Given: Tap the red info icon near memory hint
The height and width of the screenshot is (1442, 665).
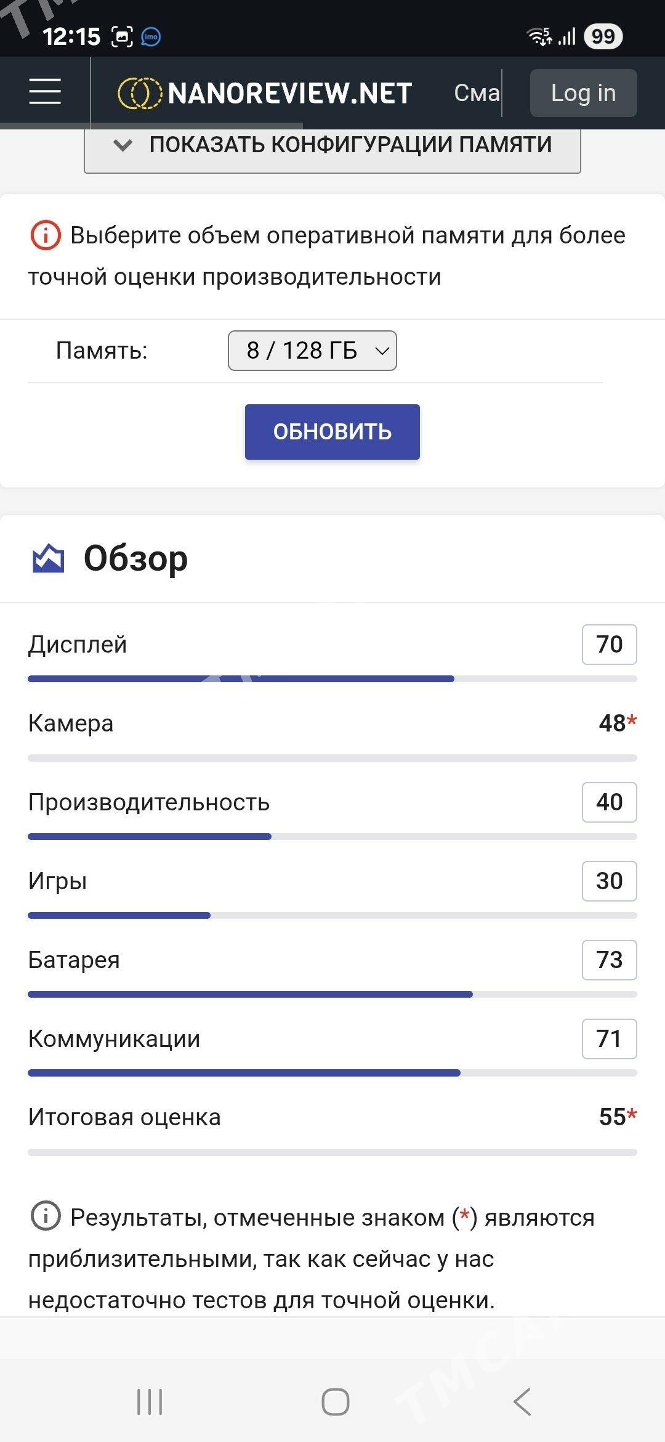Looking at the screenshot, I should coord(45,235).
